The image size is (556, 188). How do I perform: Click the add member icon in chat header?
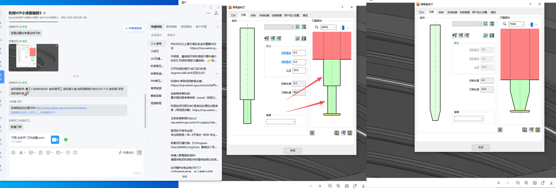click(x=216, y=13)
